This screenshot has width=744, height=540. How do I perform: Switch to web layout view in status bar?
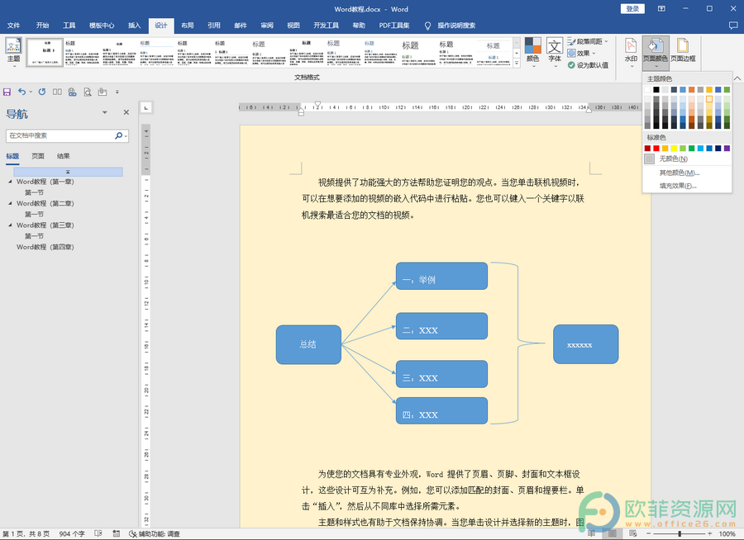coord(632,534)
